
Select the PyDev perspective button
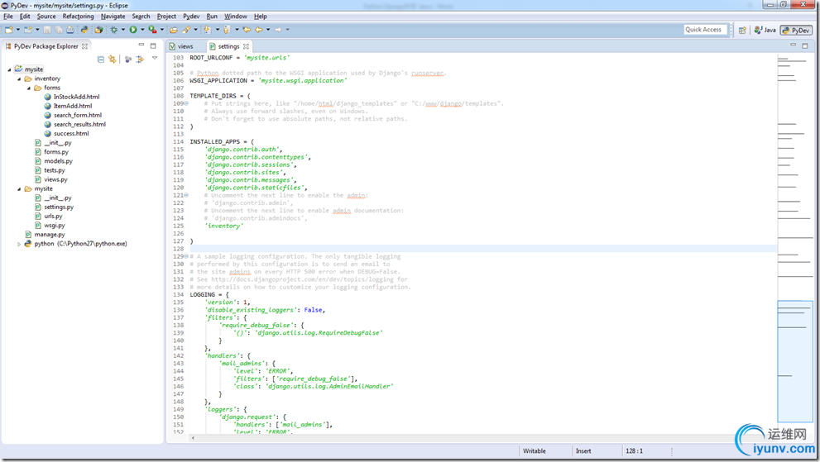(x=795, y=31)
